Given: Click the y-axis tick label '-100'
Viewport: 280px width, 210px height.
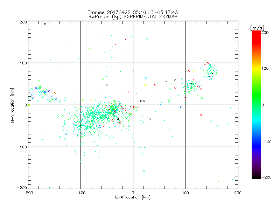Looking at the screenshot, I should click(x=22, y=147).
